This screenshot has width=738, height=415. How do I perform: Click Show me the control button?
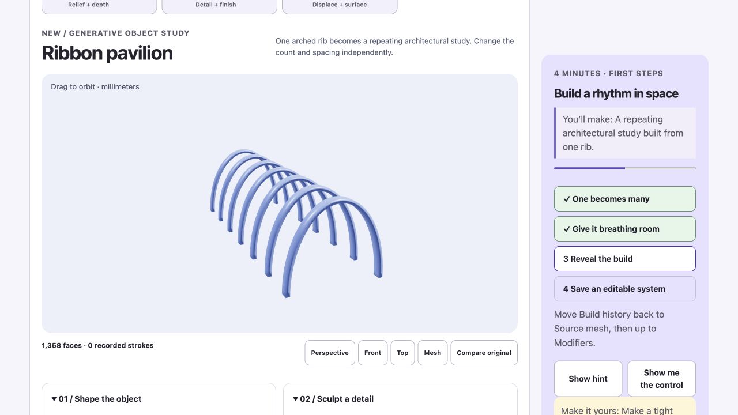click(x=662, y=379)
